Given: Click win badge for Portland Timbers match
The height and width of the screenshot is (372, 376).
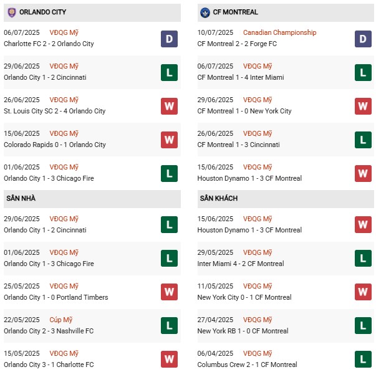Looking at the screenshot, I should click(169, 292).
